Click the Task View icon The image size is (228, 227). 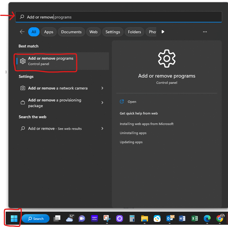point(57,218)
